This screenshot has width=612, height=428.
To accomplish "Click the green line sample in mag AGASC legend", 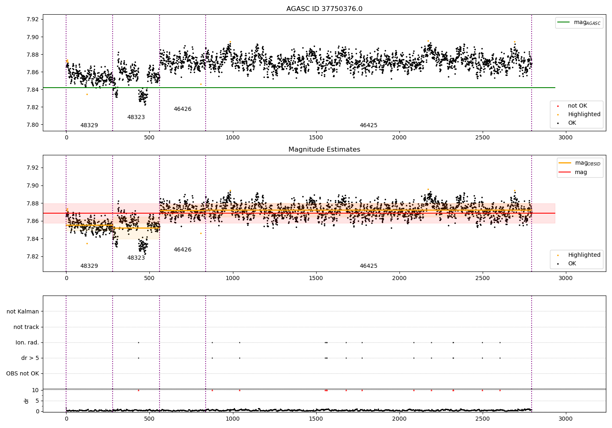I will 564,22.
